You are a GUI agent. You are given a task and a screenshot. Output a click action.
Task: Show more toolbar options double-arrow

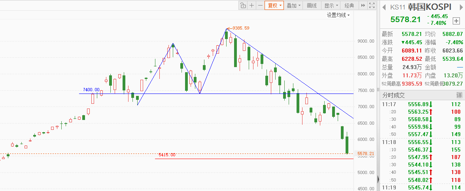(363, 6)
